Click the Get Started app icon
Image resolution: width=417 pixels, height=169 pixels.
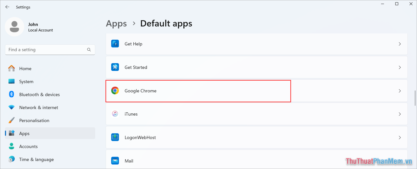pos(115,67)
